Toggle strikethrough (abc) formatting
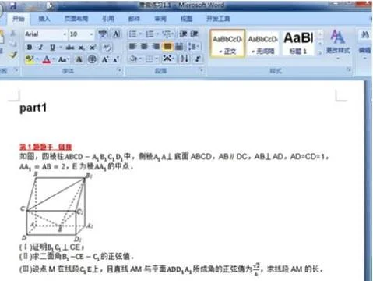The width and height of the screenshot is (373, 281). [x=70, y=48]
